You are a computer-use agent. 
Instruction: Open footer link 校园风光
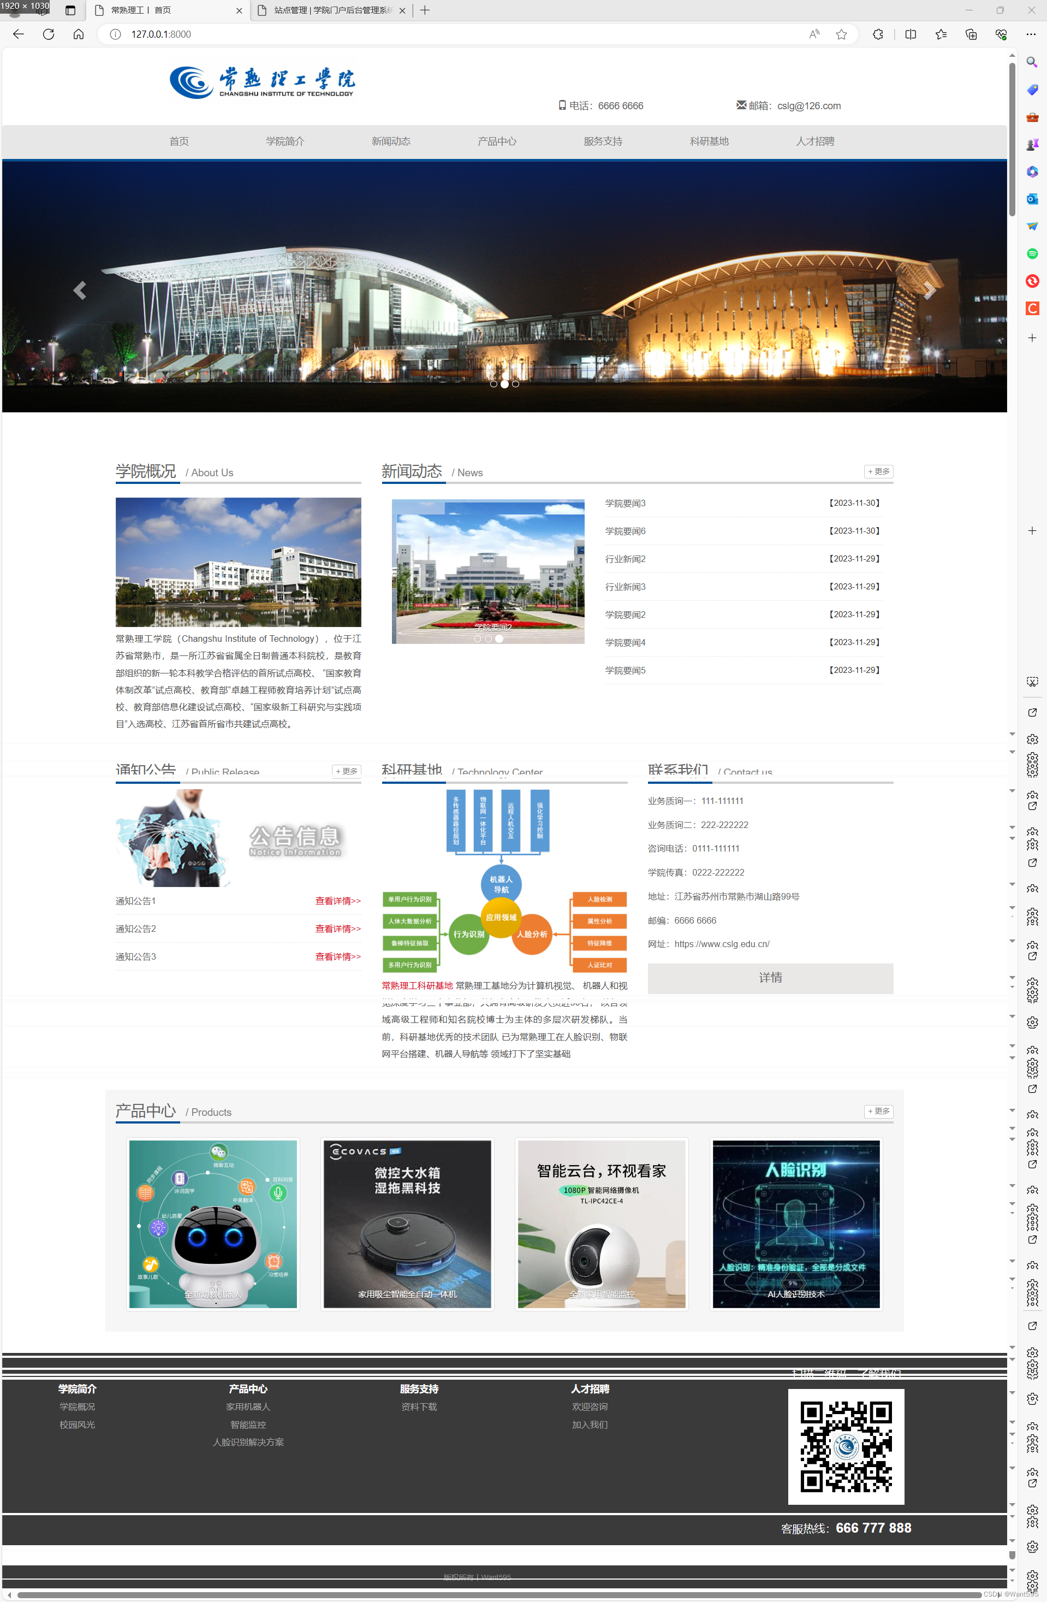pos(78,1424)
